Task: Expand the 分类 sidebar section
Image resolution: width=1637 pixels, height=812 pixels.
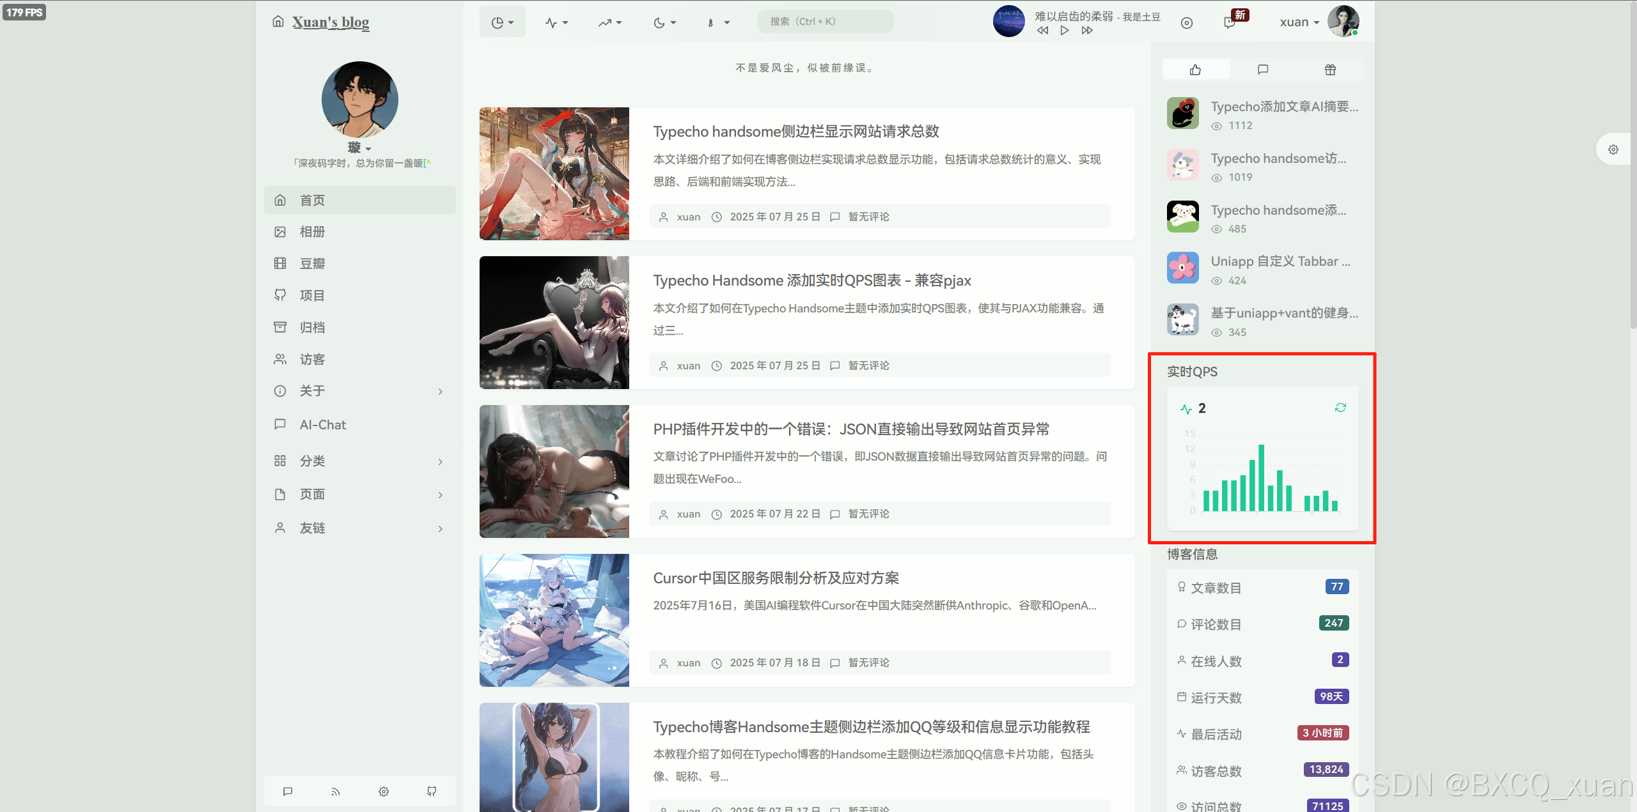Action: [x=360, y=461]
